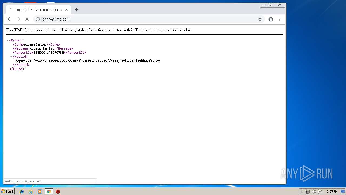346x195 pixels.
Task: Open the Chrome profile account icon
Action: click(x=271, y=19)
